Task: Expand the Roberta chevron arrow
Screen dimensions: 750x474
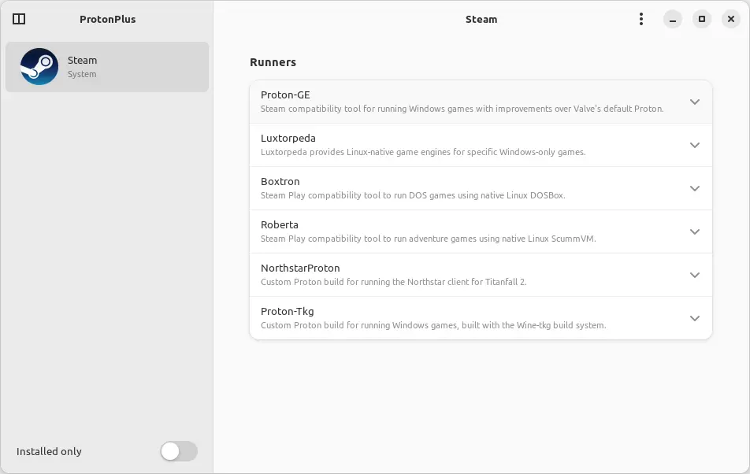Action: point(695,231)
